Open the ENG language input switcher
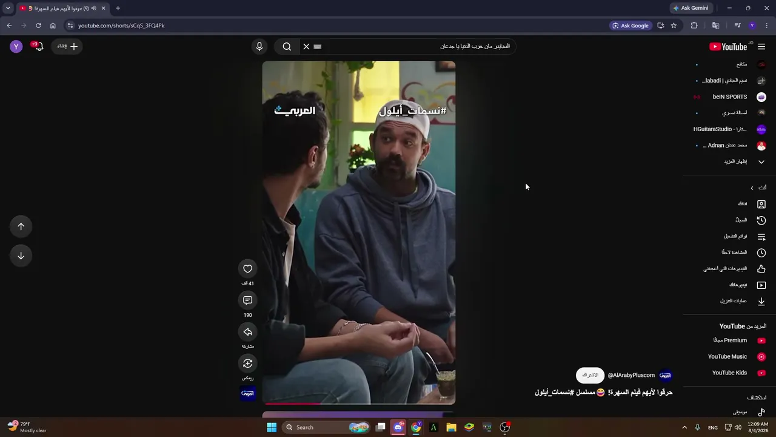 (x=713, y=427)
